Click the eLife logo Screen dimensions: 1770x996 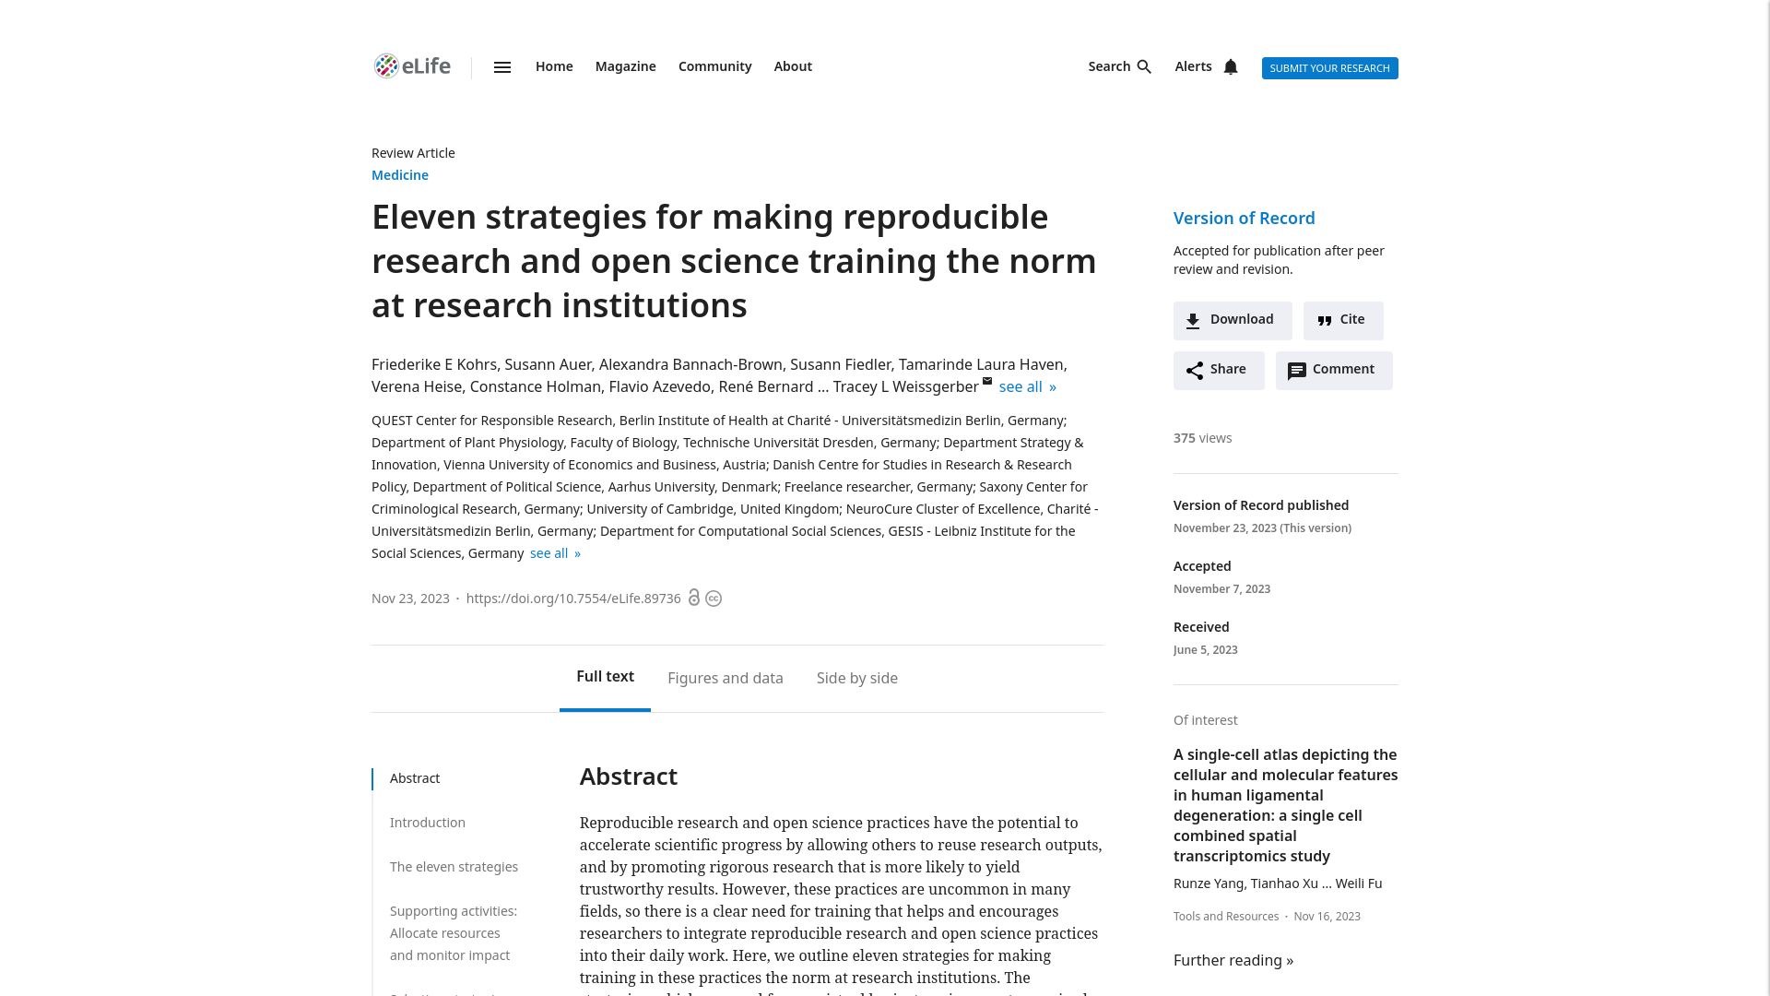(x=412, y=66)
